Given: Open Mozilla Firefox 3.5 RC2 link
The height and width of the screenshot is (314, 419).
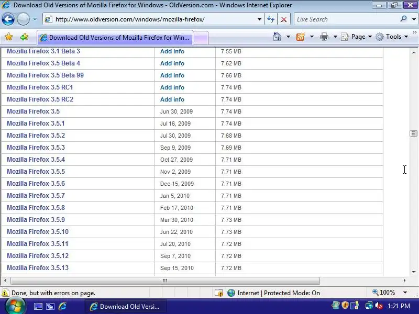Looking at the screenshot, I should pyautogui.click(x=40, y=99).
